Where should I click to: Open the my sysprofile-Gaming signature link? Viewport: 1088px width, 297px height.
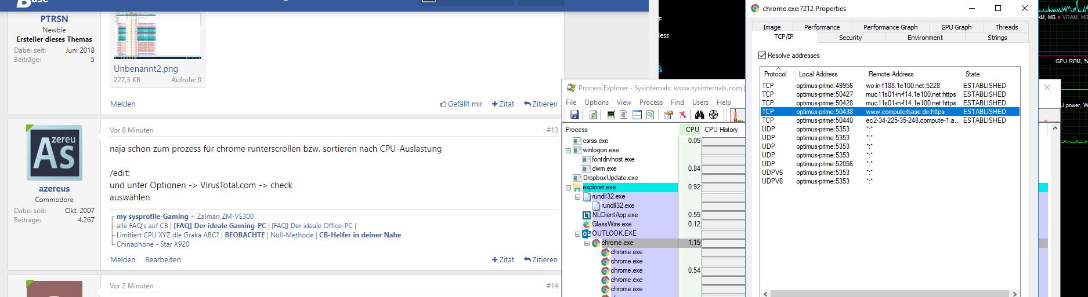[152, 217]
